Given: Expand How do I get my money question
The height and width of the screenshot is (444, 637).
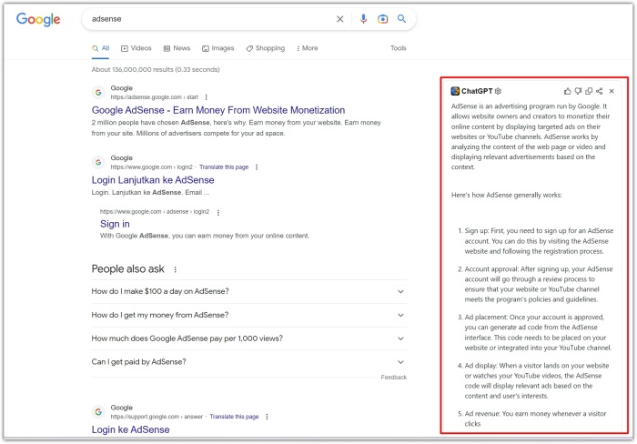Looking at the screenshot, I should [248, 315].
